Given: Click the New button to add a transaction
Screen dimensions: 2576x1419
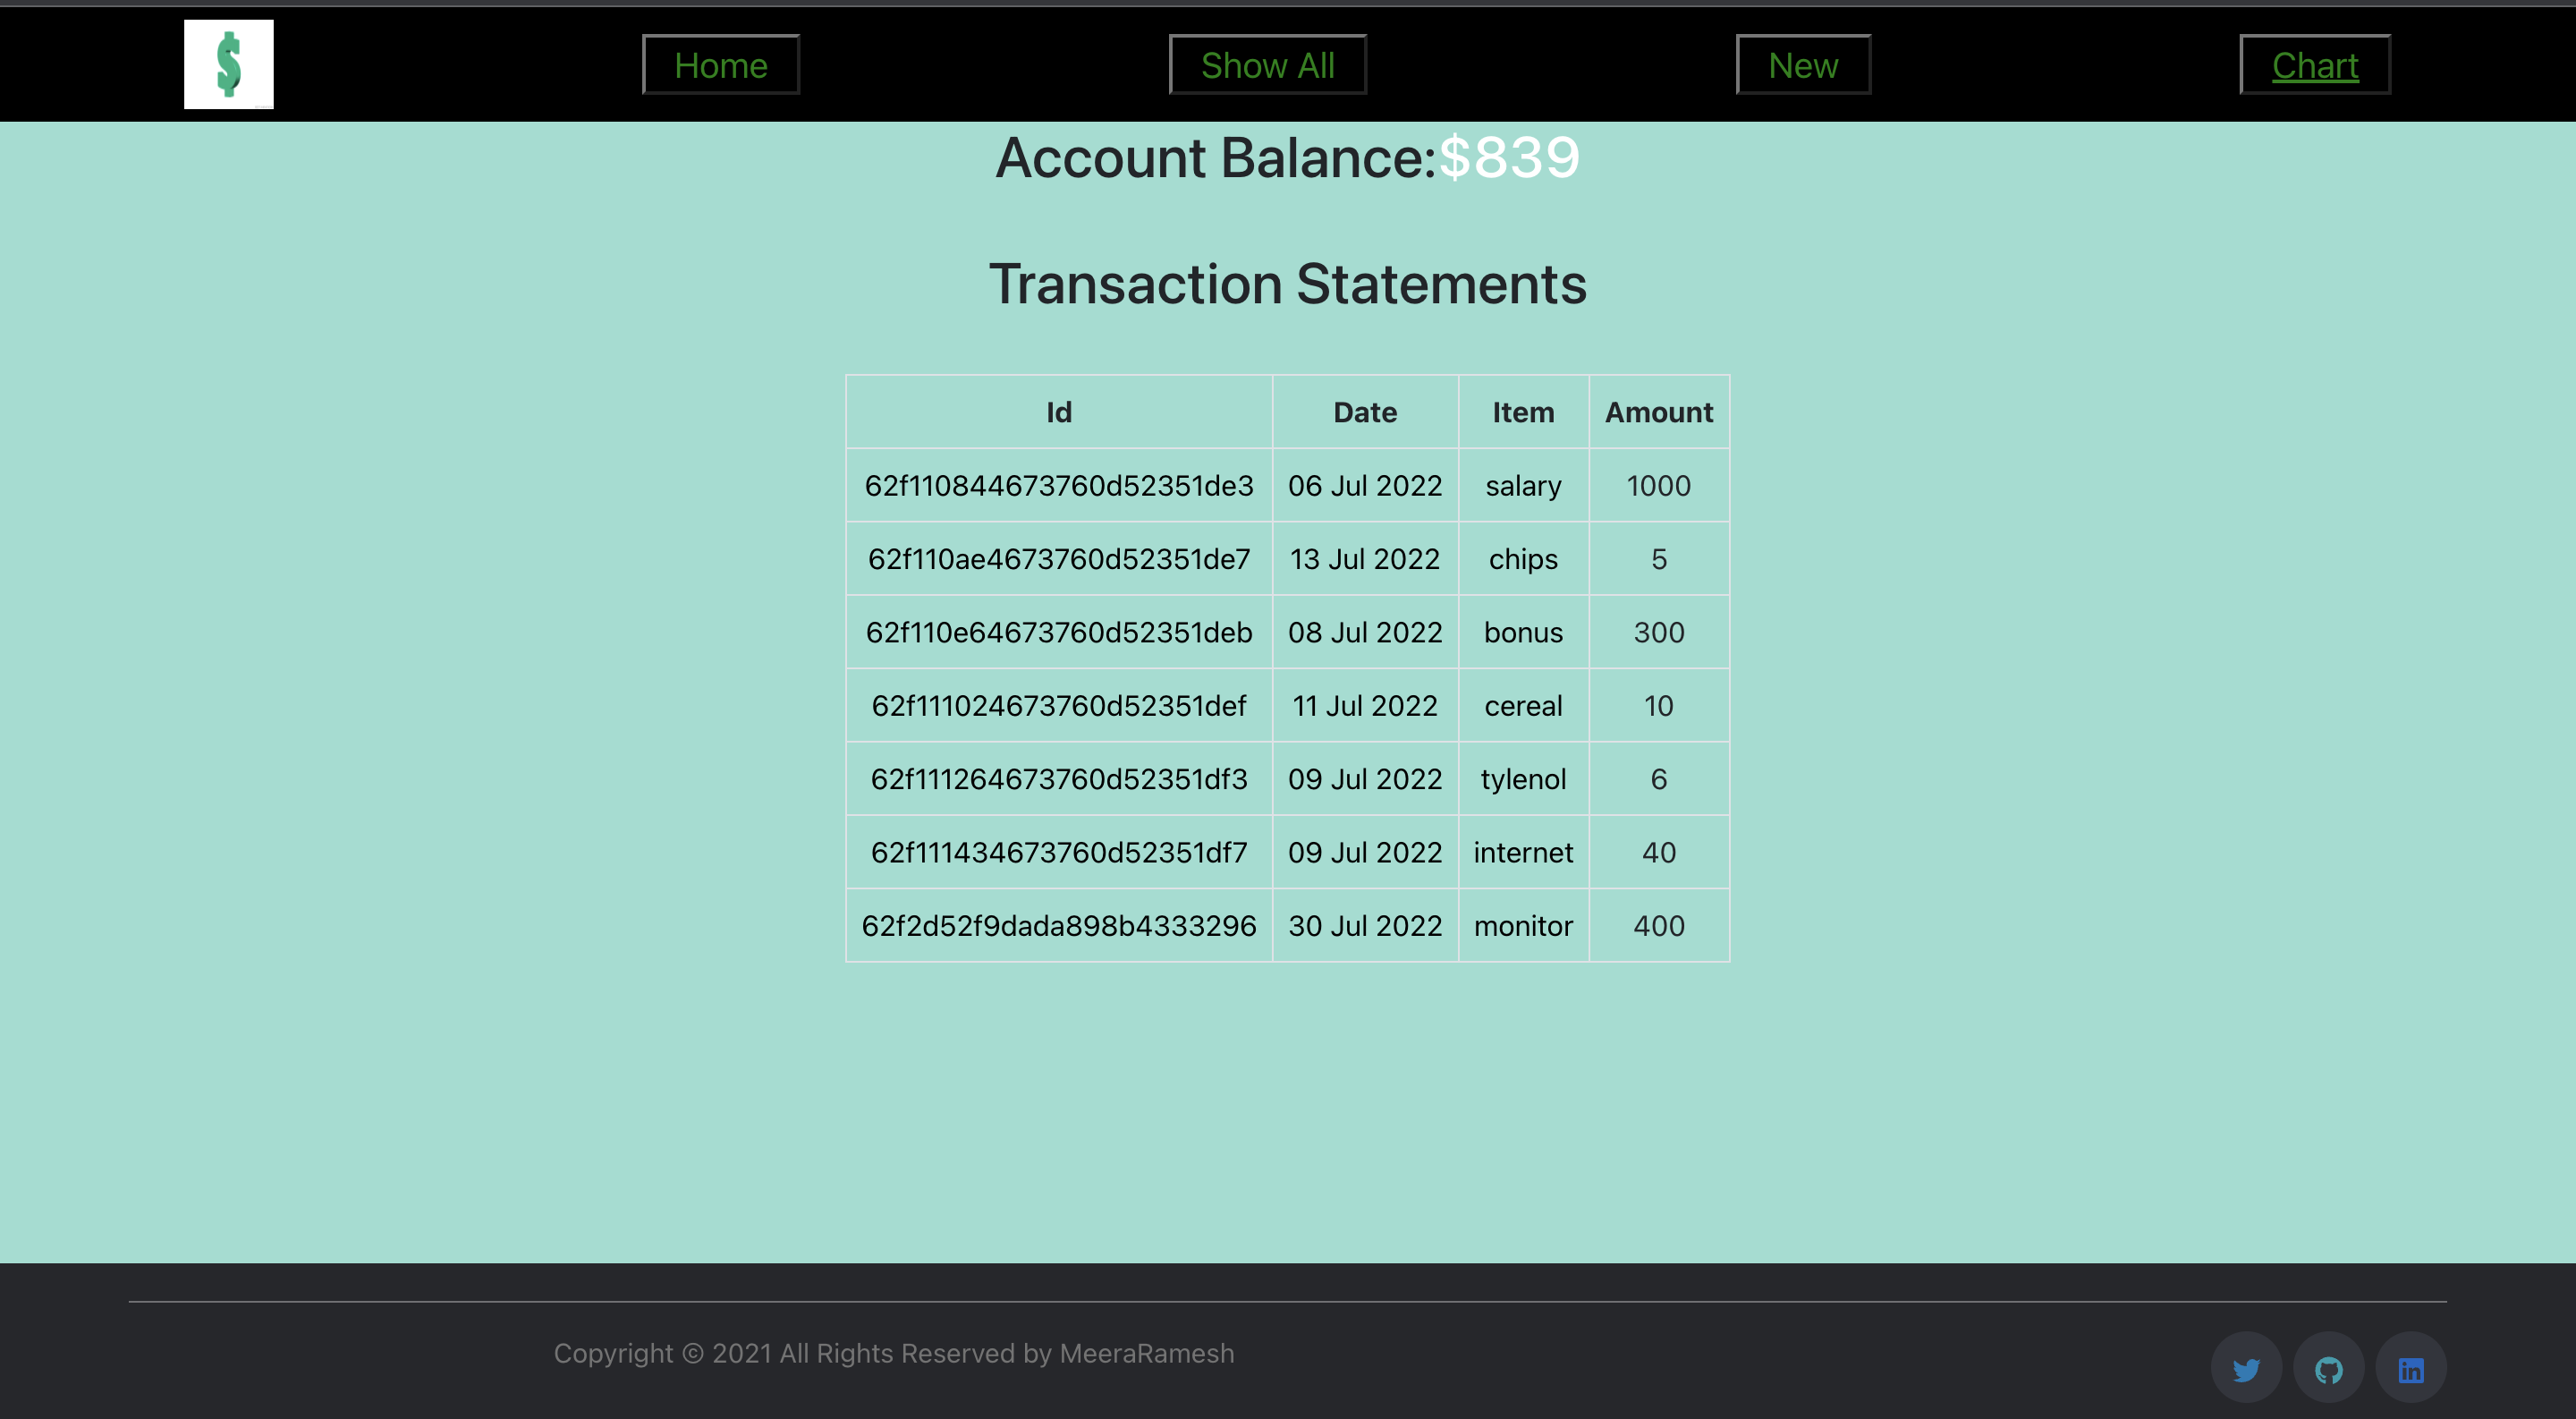Looking at the screenshot, I should [x=1803, y=64].
